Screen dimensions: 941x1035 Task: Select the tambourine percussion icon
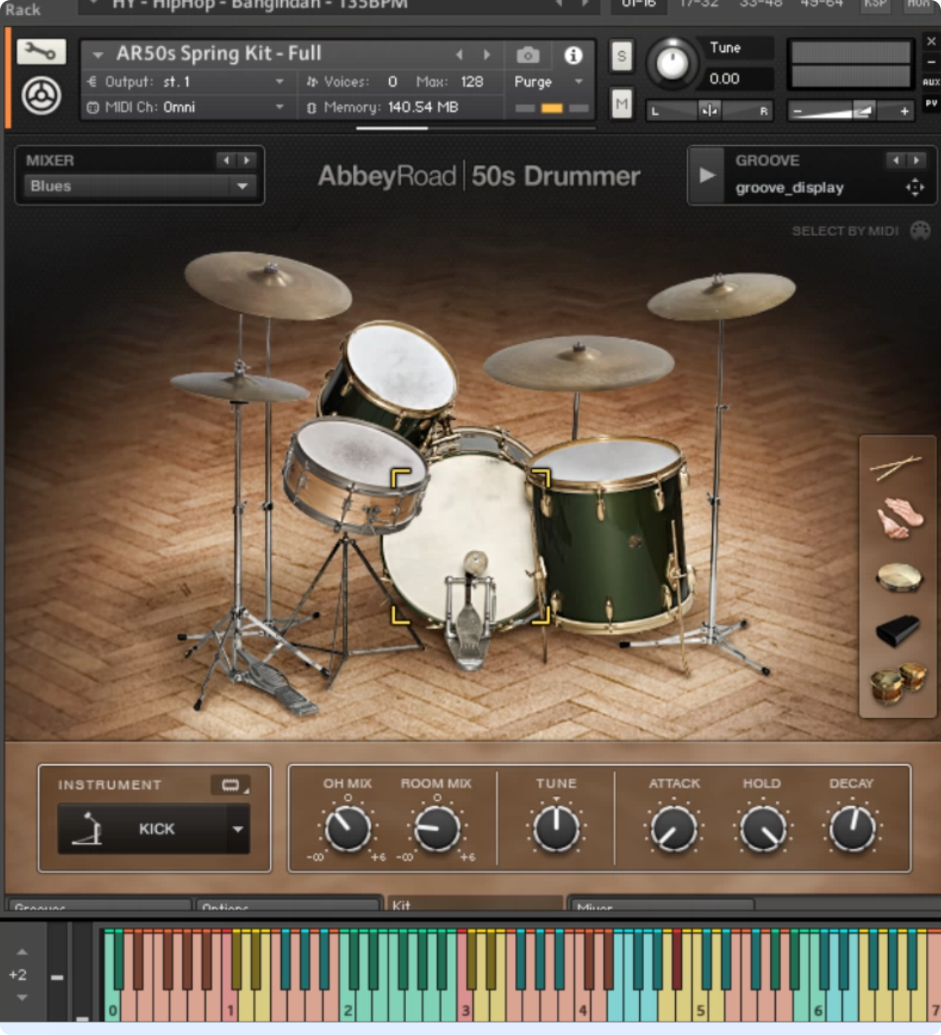[x=899, y=577]
